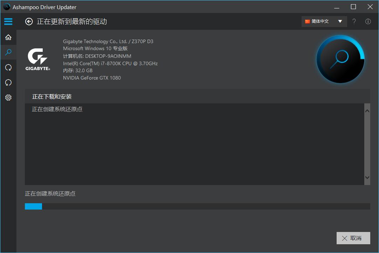Viewport: 379px width, 253px height.
Task: Cancel the driver update process
Action: click(x=353, y=238)
